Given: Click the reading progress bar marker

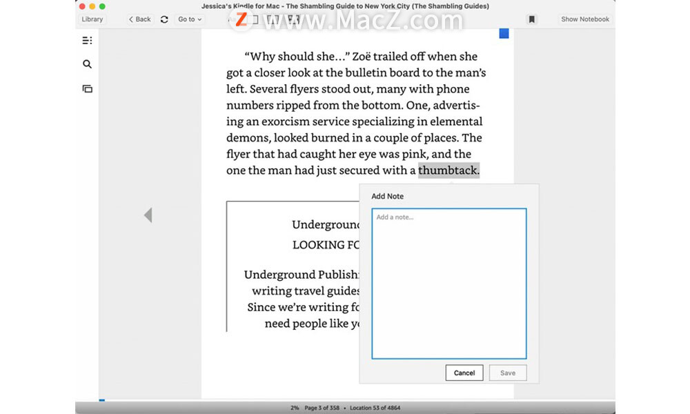Looking at the screenshot, I should pos(102,400).
